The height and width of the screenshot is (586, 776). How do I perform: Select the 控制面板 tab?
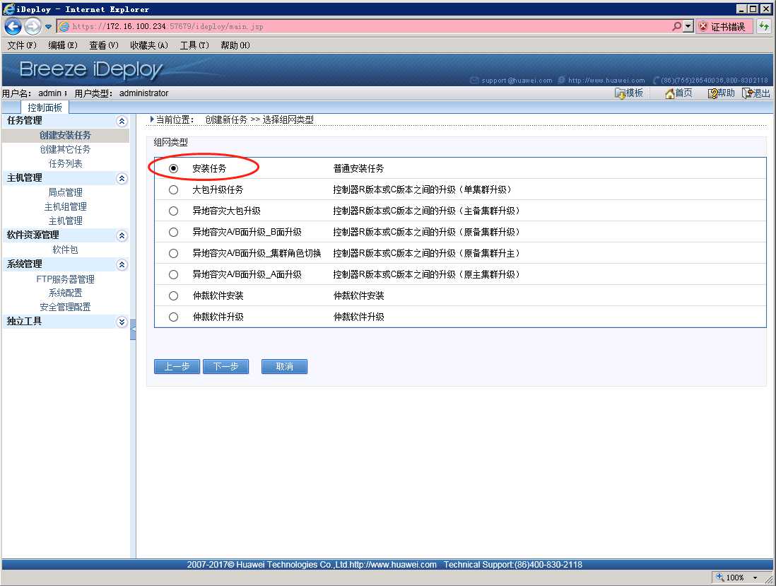pyautogui.click(x=45, y=107)
